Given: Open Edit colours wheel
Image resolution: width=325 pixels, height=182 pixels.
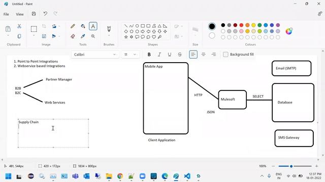Looking at the screenshot, I should pyautogui.click(x=289, y=31).
